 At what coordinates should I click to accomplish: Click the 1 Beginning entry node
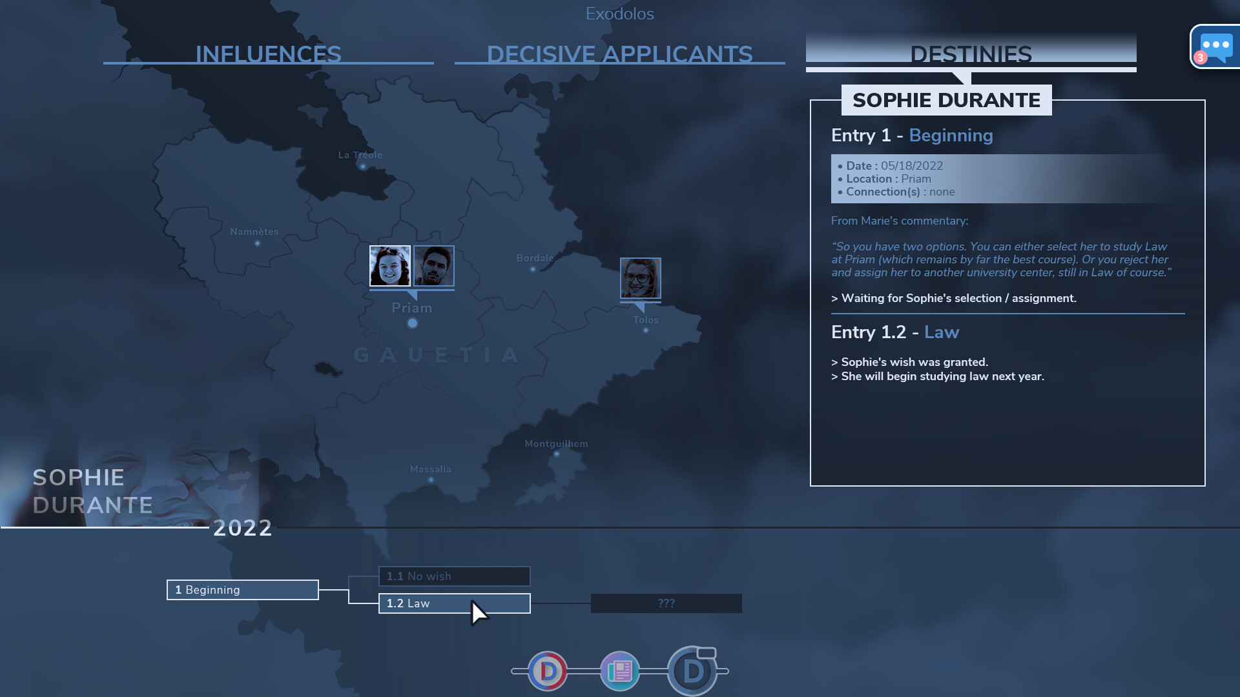(x=242, y=589)
